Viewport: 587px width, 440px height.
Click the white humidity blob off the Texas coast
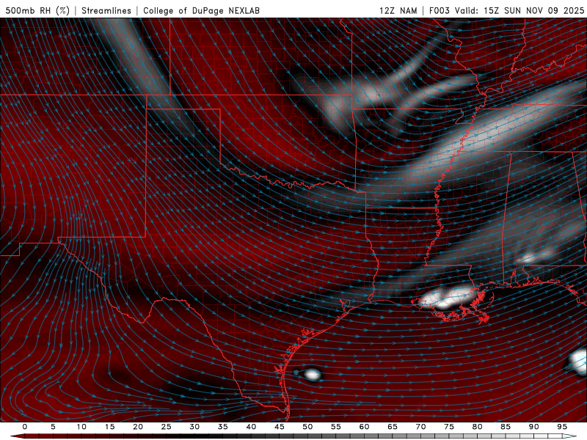point(311,374)
